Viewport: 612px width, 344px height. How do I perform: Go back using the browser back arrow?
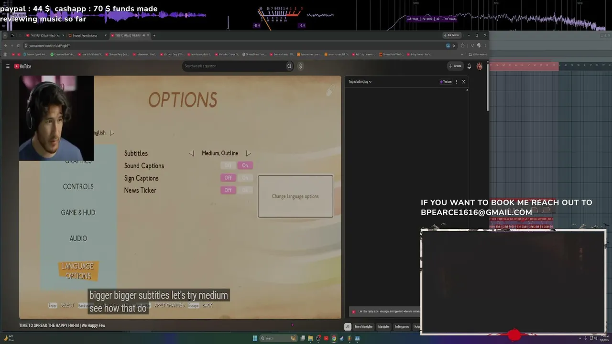click(5, 45)
